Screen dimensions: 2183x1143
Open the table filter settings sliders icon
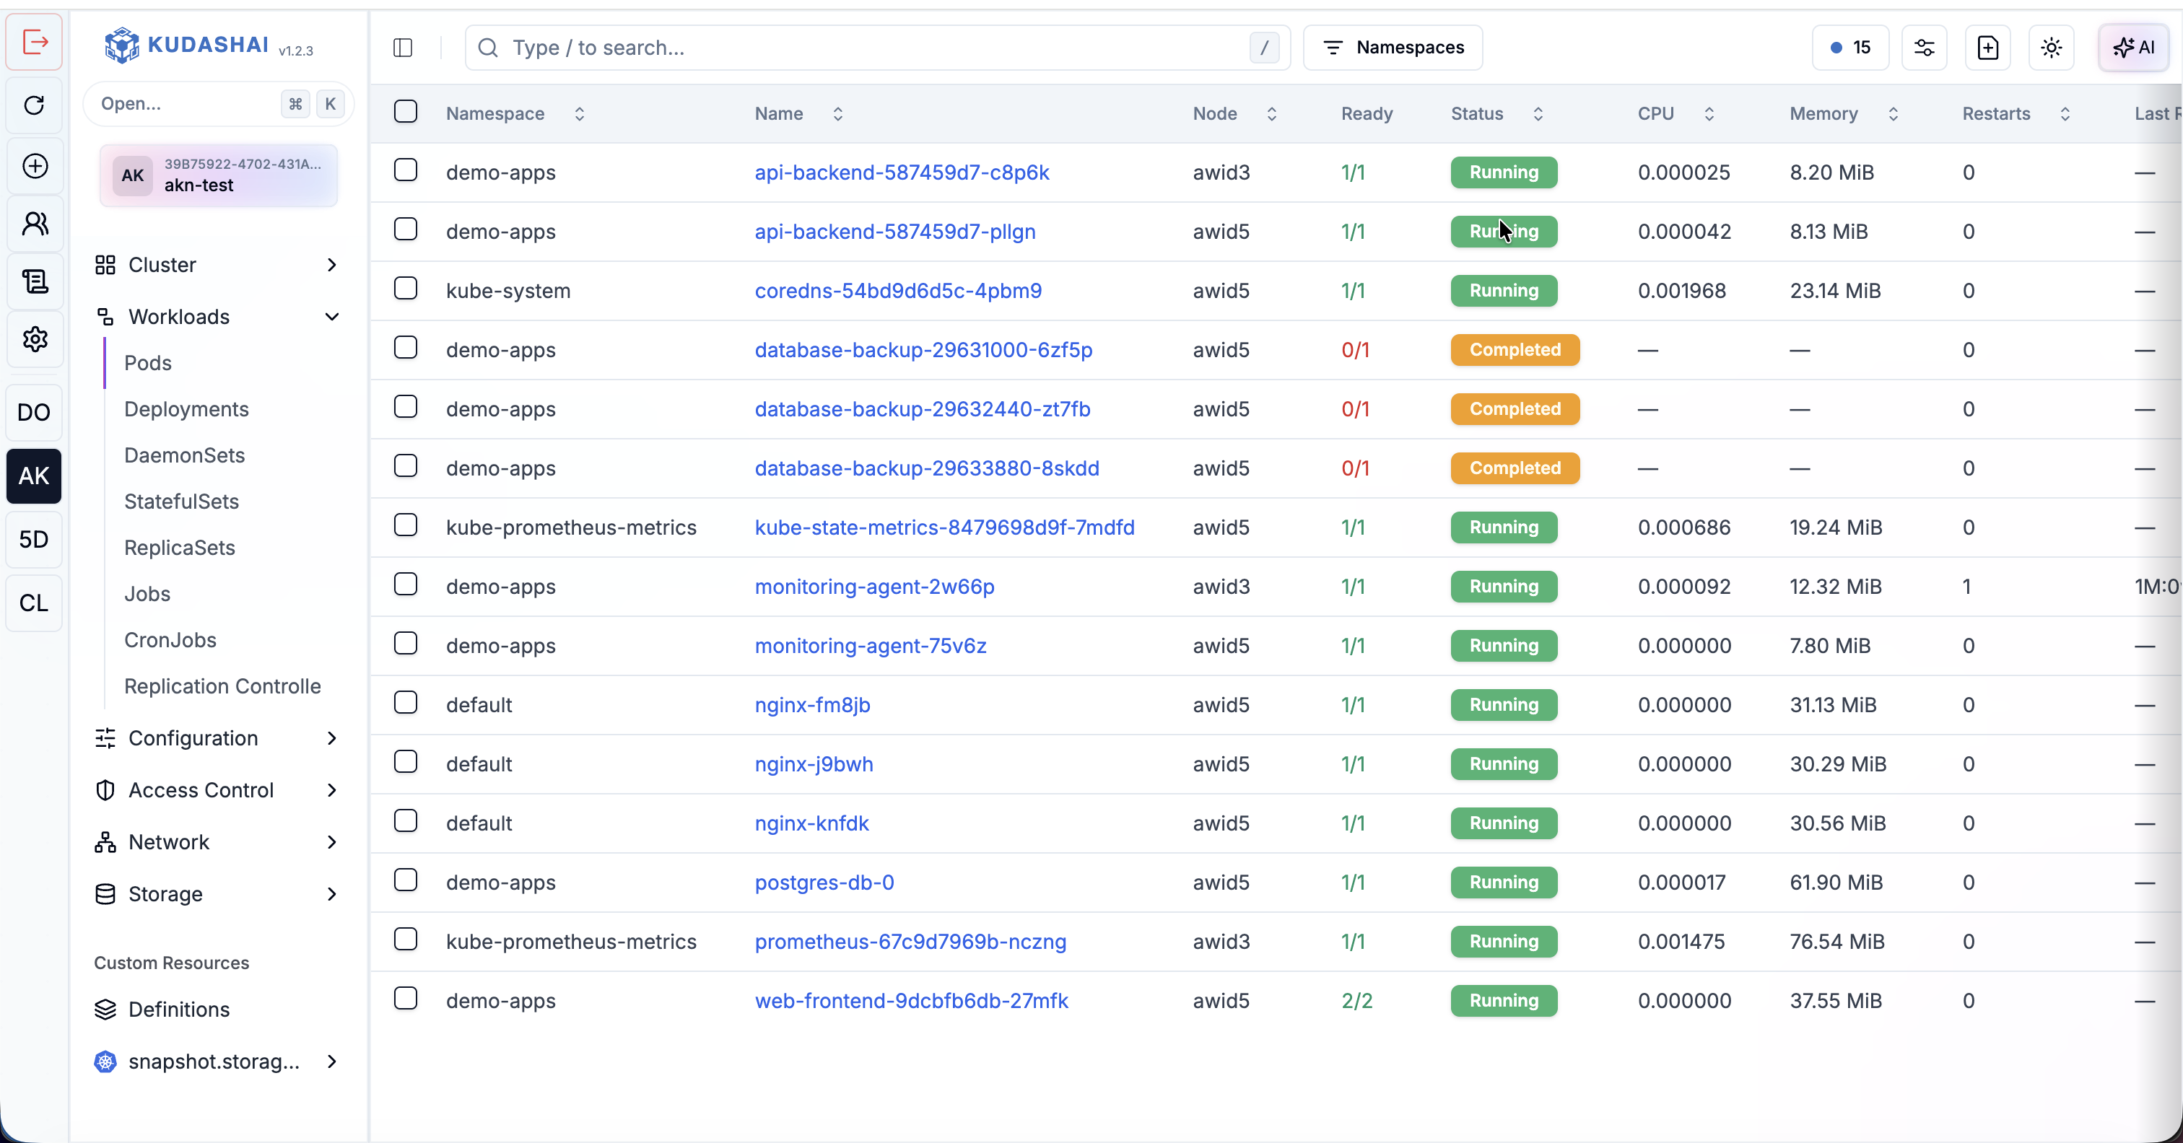(1925, 48)
